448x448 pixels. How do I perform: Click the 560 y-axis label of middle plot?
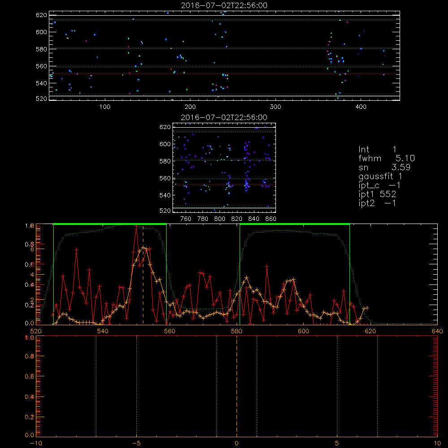[165, 178]
